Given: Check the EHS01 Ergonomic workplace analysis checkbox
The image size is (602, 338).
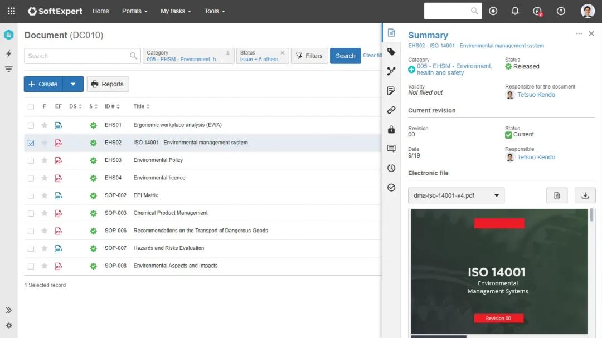Looking at the screenshot, I should pos(31,125).
